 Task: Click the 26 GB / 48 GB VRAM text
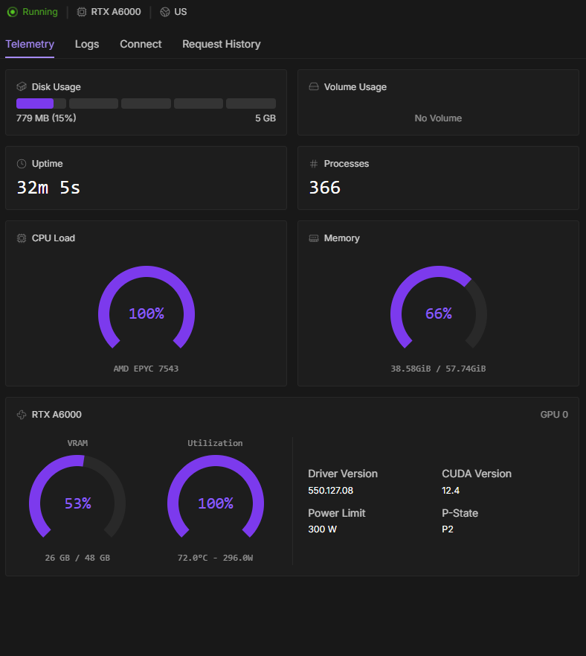coord(77,558)
